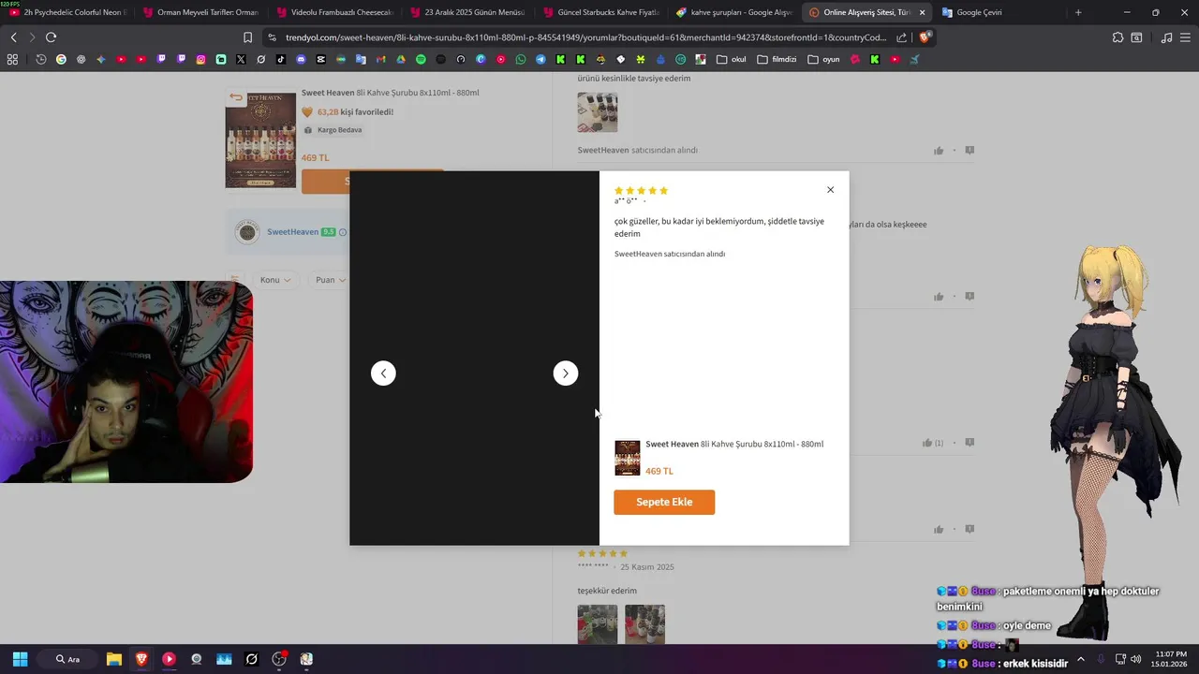Click the browser history bookmark icon

click(x=41, y=59)
